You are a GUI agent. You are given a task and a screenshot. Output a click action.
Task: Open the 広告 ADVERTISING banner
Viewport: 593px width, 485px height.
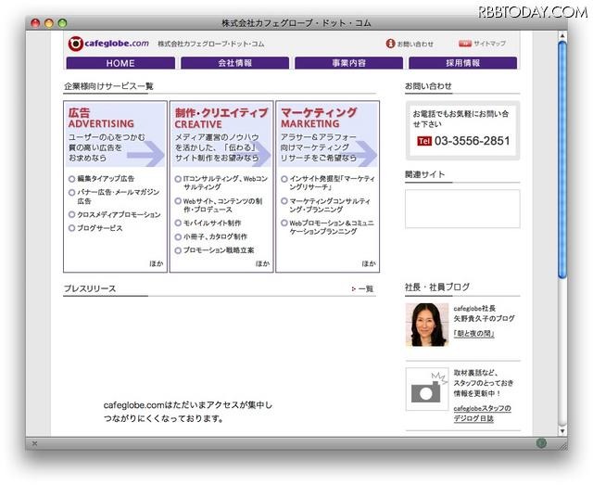coord(115,134)
